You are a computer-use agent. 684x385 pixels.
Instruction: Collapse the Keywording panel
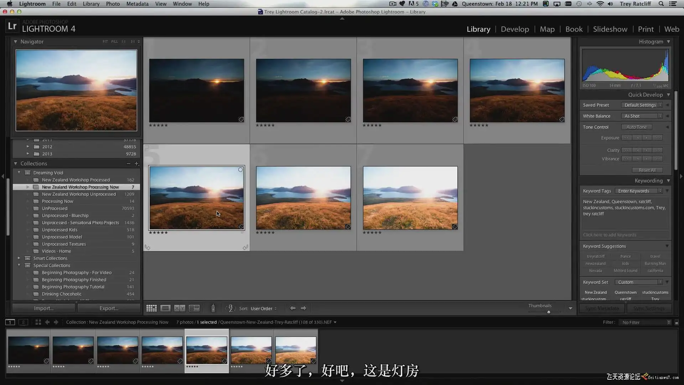[668, 181]
